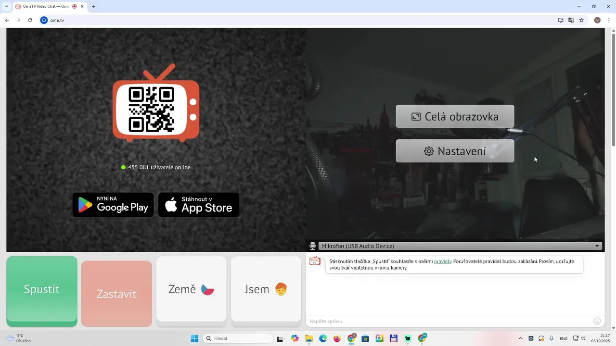616x346 pixels.
Task: Click the App Store download badge
Action: tap(199, 205)
